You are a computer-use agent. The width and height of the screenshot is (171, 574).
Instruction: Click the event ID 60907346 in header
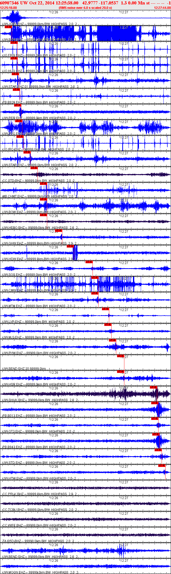[x=9, y=3]
